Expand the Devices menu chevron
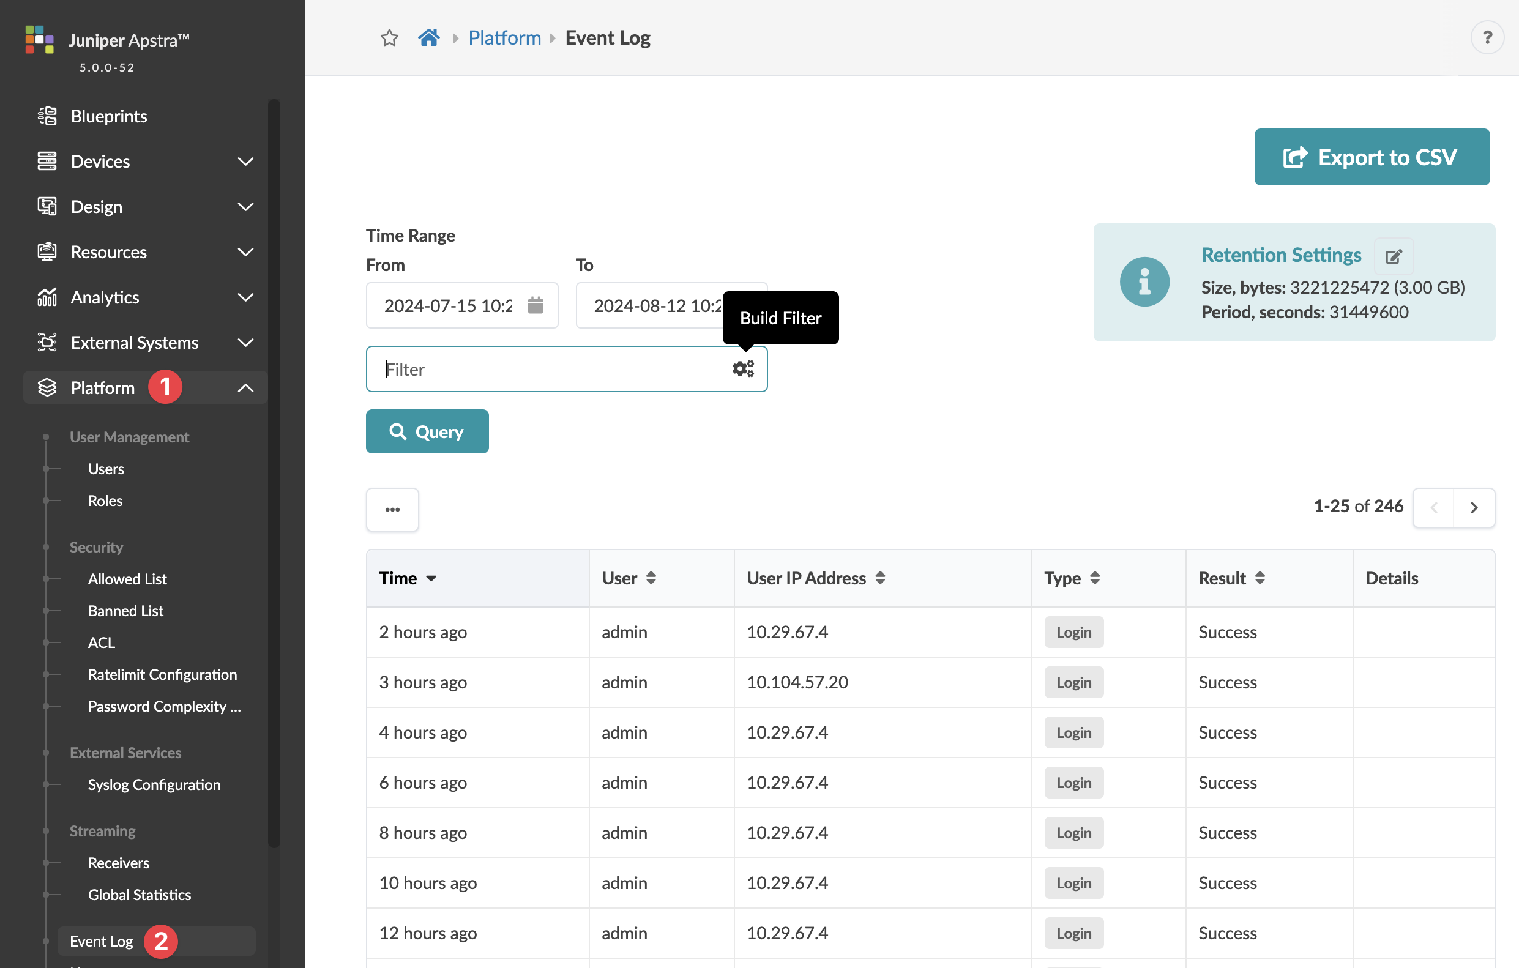The width and height of the screenshot is (1519, 968). pos(245,162)
